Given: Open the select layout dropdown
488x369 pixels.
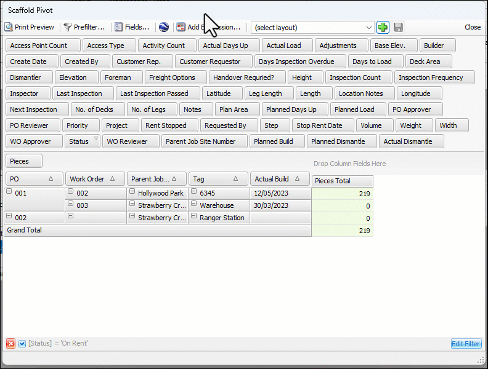Looking at the screenshot, I should point(368,28).
